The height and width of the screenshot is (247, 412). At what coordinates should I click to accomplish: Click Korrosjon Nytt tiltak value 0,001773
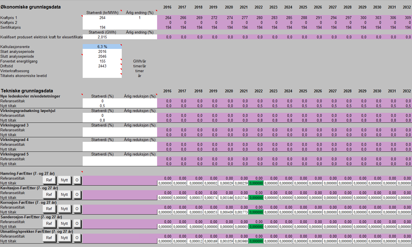tap(241, 212)
